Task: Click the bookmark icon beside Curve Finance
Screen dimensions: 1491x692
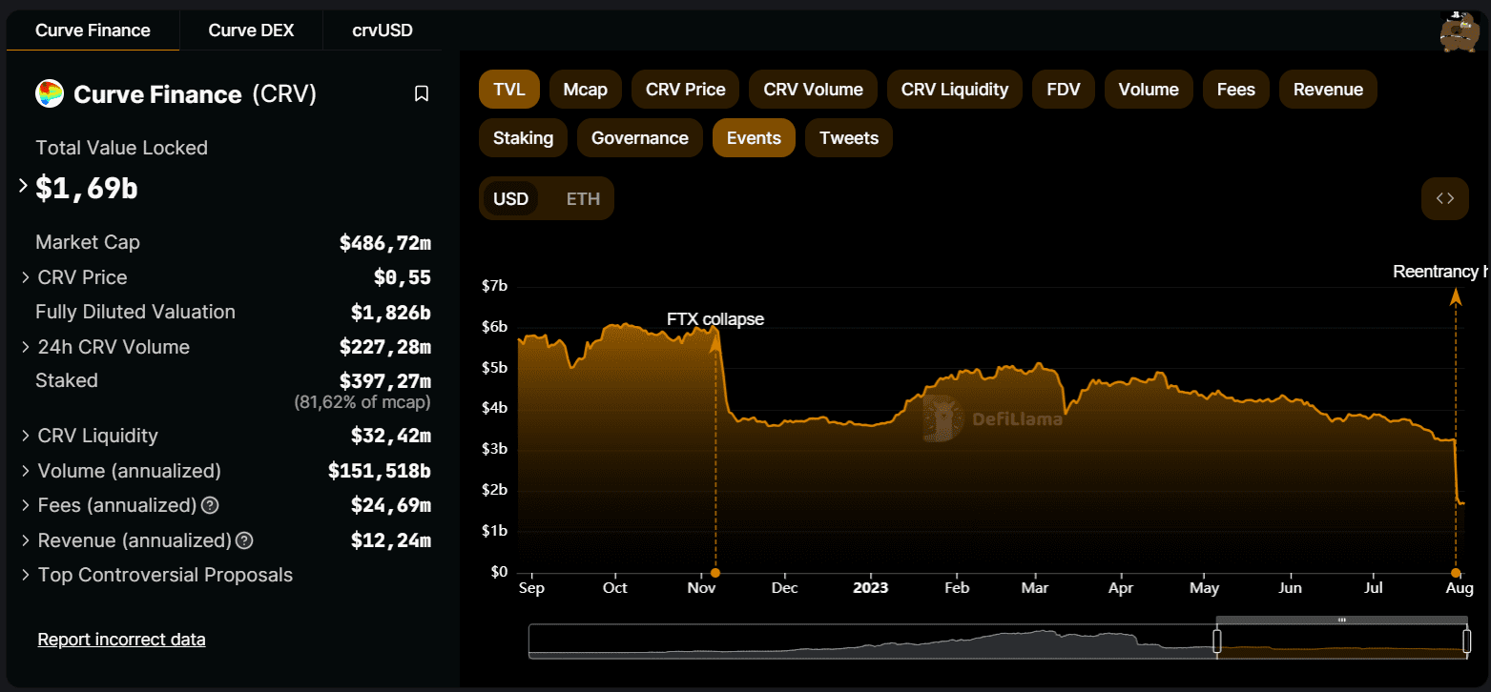Action: click(x=422, y=93)
